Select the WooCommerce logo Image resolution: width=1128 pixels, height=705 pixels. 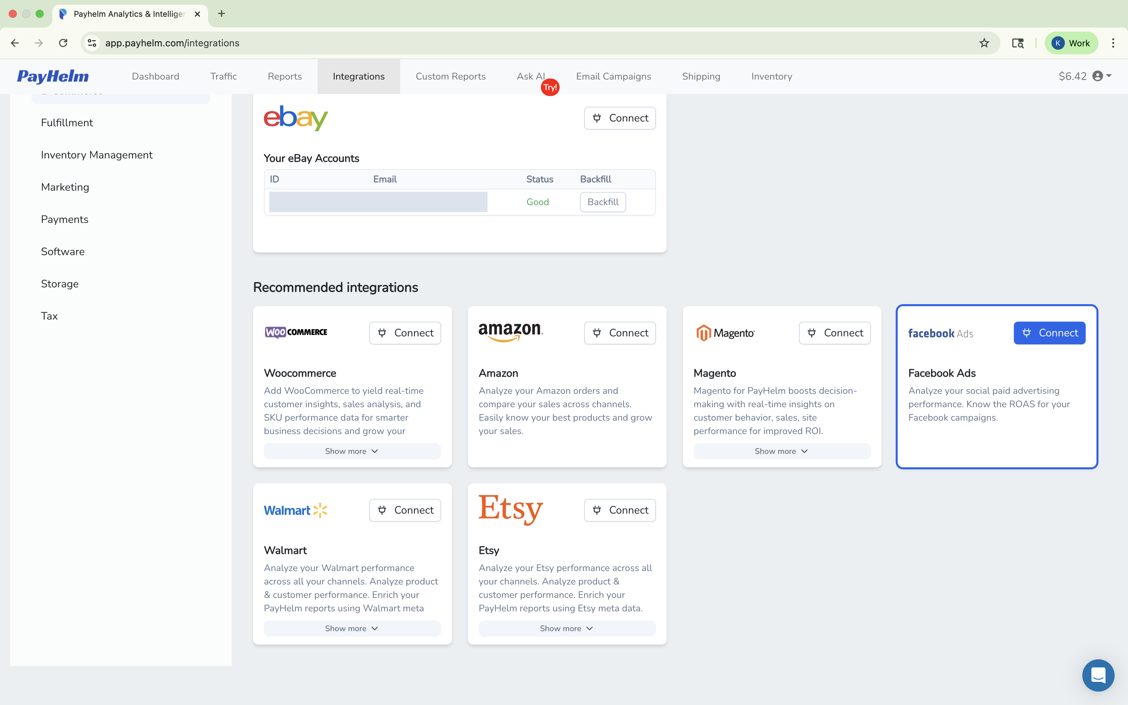295,332
